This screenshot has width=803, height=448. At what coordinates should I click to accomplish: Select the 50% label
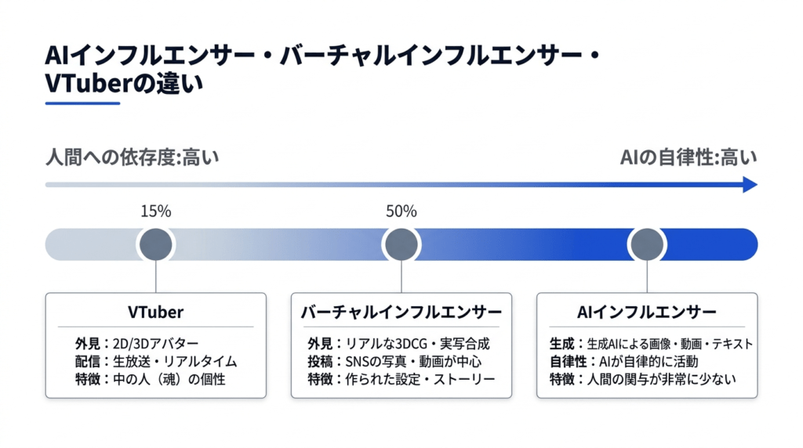pyautogui.click(x=401, y=211)
